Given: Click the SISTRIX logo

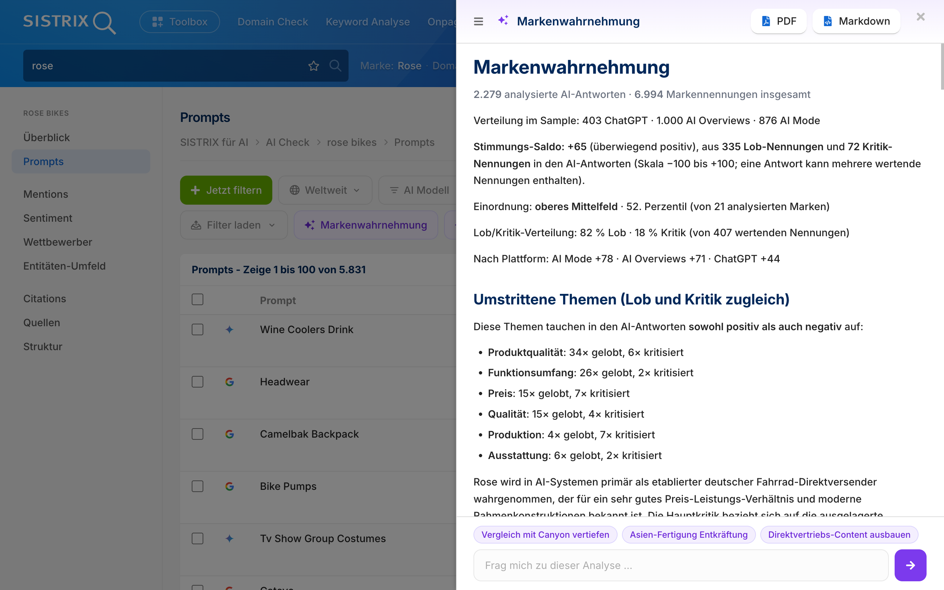Looking at the screenshot, I should point(69,22).
